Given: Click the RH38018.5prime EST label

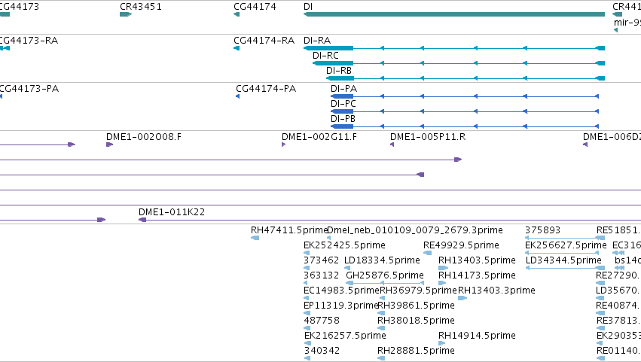Looking at the screenshot, I should tap(416, 321).
